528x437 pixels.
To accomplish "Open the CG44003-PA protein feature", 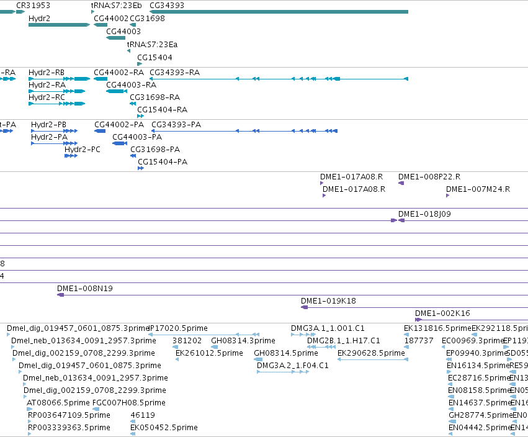I will [120, 143].
